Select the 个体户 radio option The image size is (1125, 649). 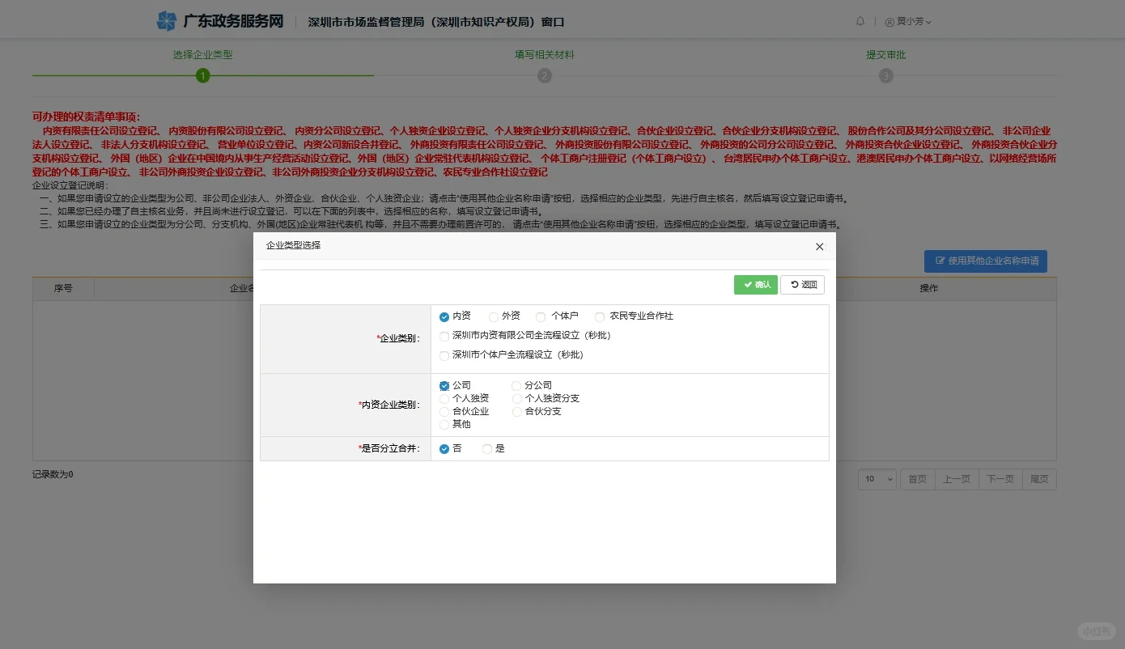tap(540, 316)
